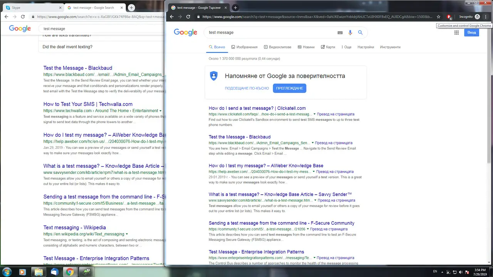Click the search box in the back Google window
This screenshot has width=493, height=277.
coord(102,28)
